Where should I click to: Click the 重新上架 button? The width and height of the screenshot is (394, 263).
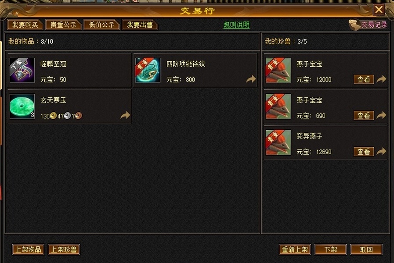coord(295,249)
